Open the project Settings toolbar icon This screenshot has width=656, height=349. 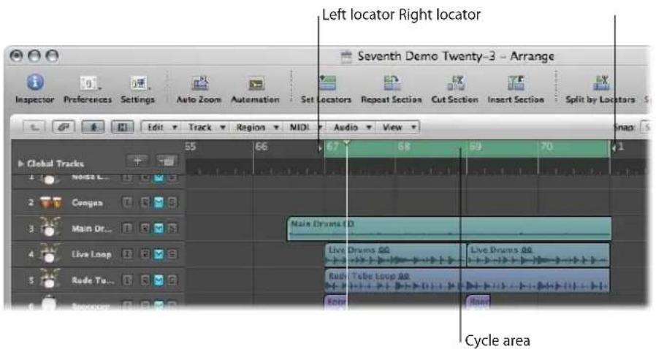click(x=138, y=83)
